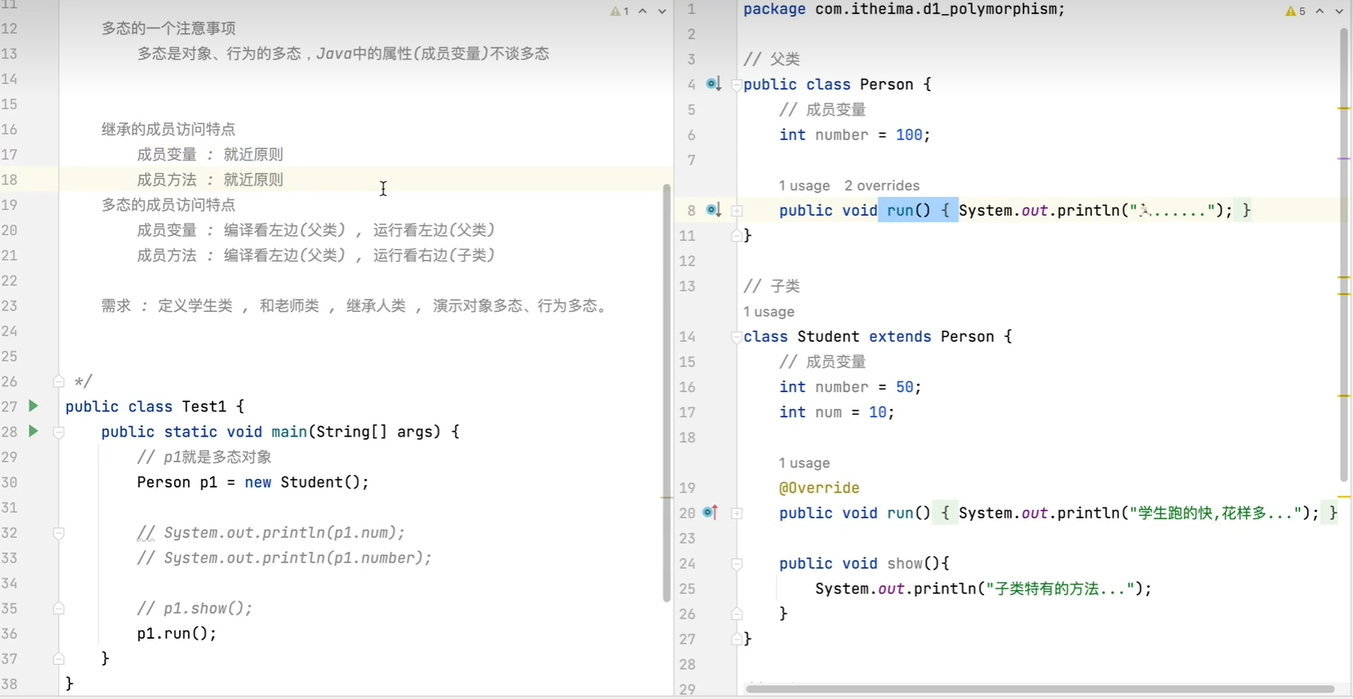The image size is (1353, 699).
Task: Open left editor's warning indicator showing 1
Action: click(x=620, y=11)
